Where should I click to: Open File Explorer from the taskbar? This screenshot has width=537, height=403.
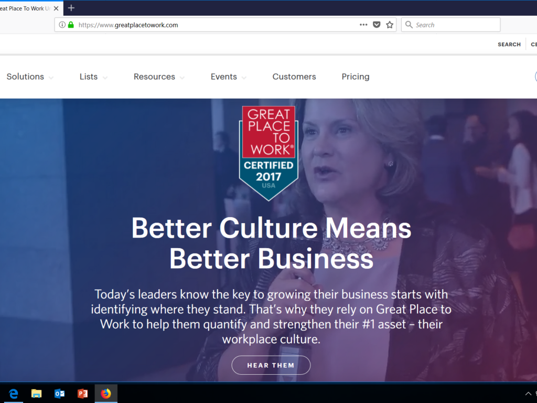(36, 394)
